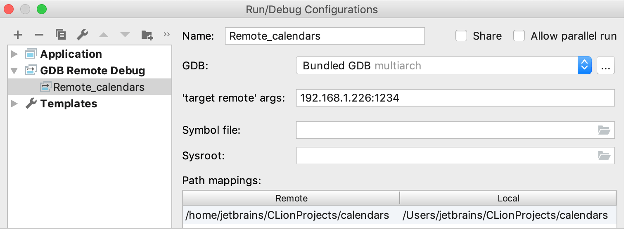The image size is (626, 232).
Task: Move configuration down with arrow icon
Action: pos(125,35)
